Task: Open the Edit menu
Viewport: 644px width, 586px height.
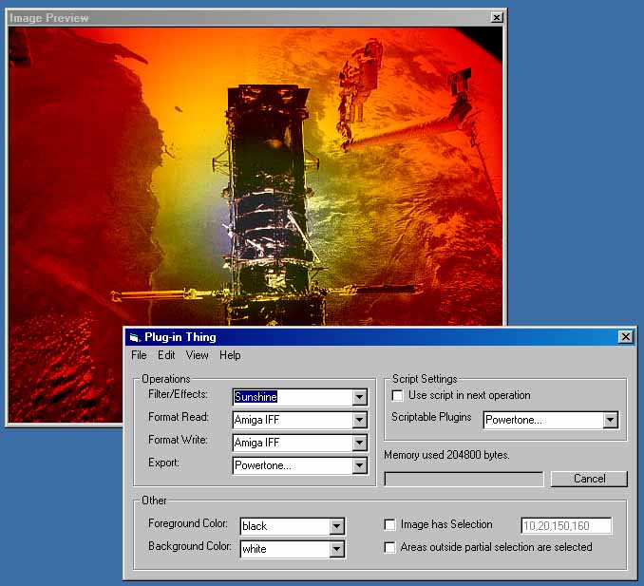Action: (166, 355)
